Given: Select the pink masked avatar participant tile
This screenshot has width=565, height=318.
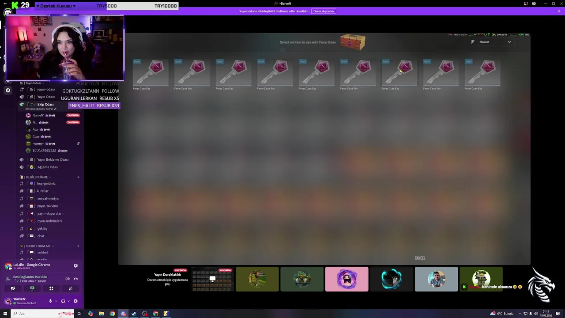Looking at the screenshot, I should point(347,279).
